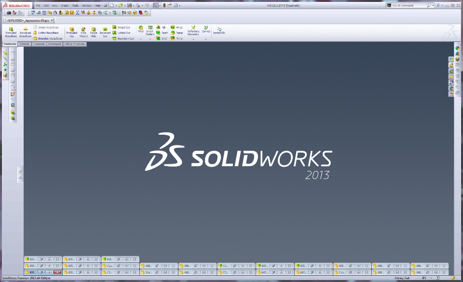
Task: Click the Save icon
Action: pyautogui.click(x=129, y=5)
